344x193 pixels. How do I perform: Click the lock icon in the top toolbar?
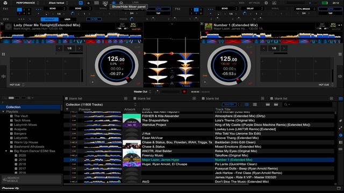pos(88,3)
